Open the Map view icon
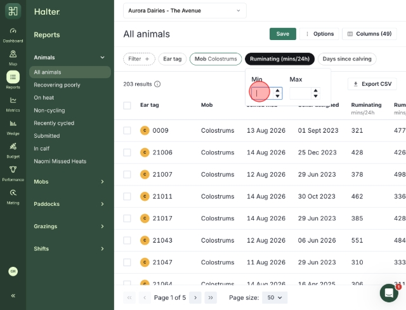The height and width of the screenshot is (310, 406). (13, 54)
